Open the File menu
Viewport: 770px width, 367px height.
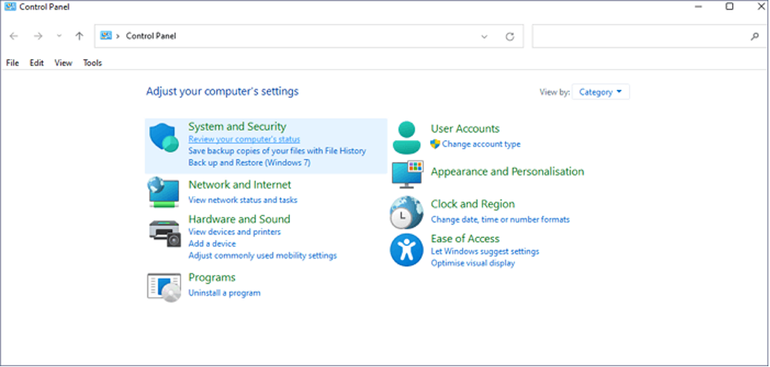pos(13,63)
